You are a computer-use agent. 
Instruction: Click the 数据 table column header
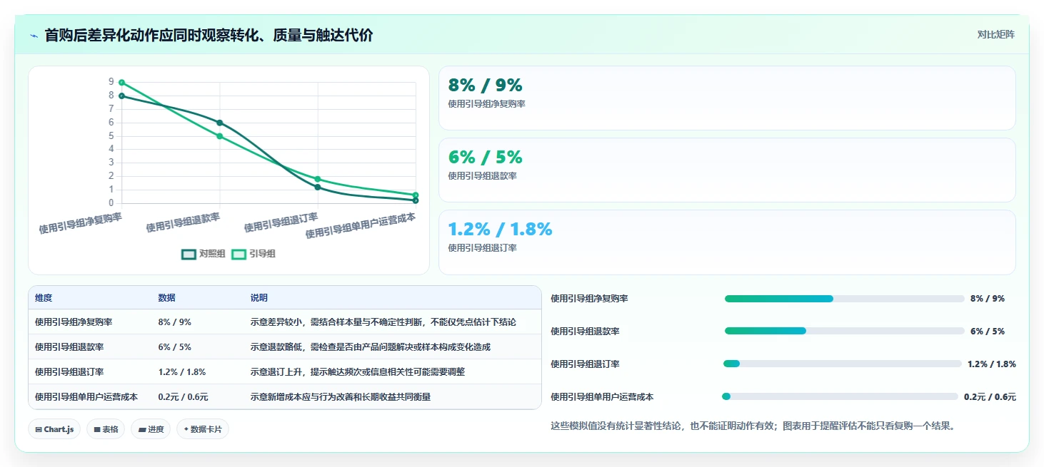point(166,298)
